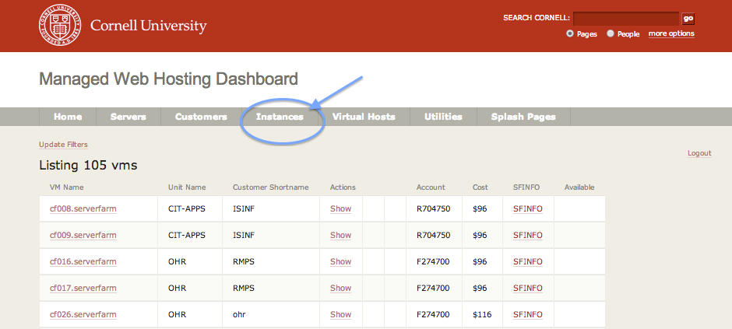Click the Available column header
This screenshot has height=329, width=732.
(579, 187)
